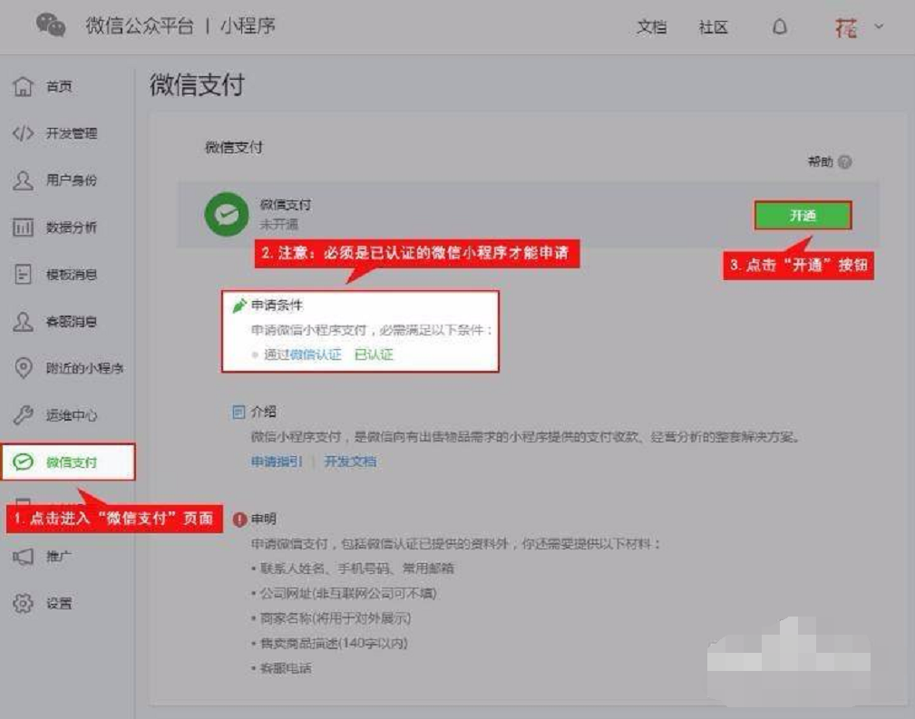
Task: Click the red 申明 exclamation icon
Action: tap(239, 520)
